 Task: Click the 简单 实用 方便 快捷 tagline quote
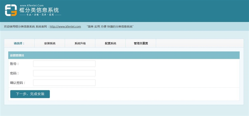coord(110,27)
